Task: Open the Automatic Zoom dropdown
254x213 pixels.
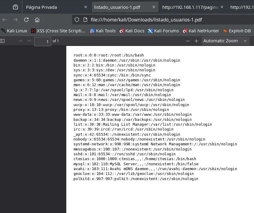Action: 225,41
